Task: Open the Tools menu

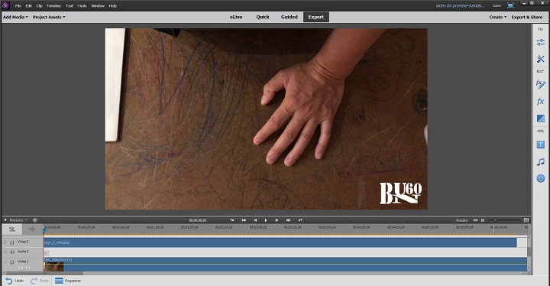Action: 82,6
